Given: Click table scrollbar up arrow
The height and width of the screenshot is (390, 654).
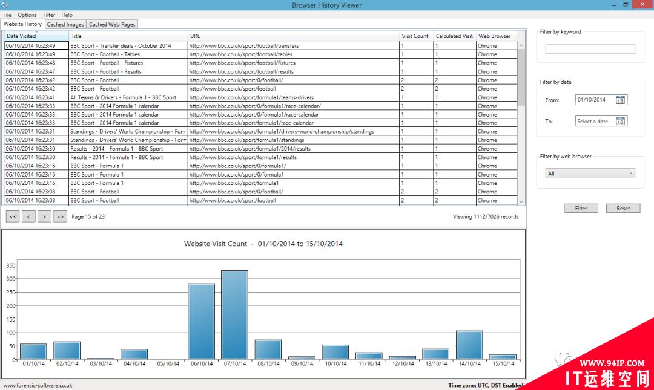Looking at the screenshot, I should tap(521, 45).
